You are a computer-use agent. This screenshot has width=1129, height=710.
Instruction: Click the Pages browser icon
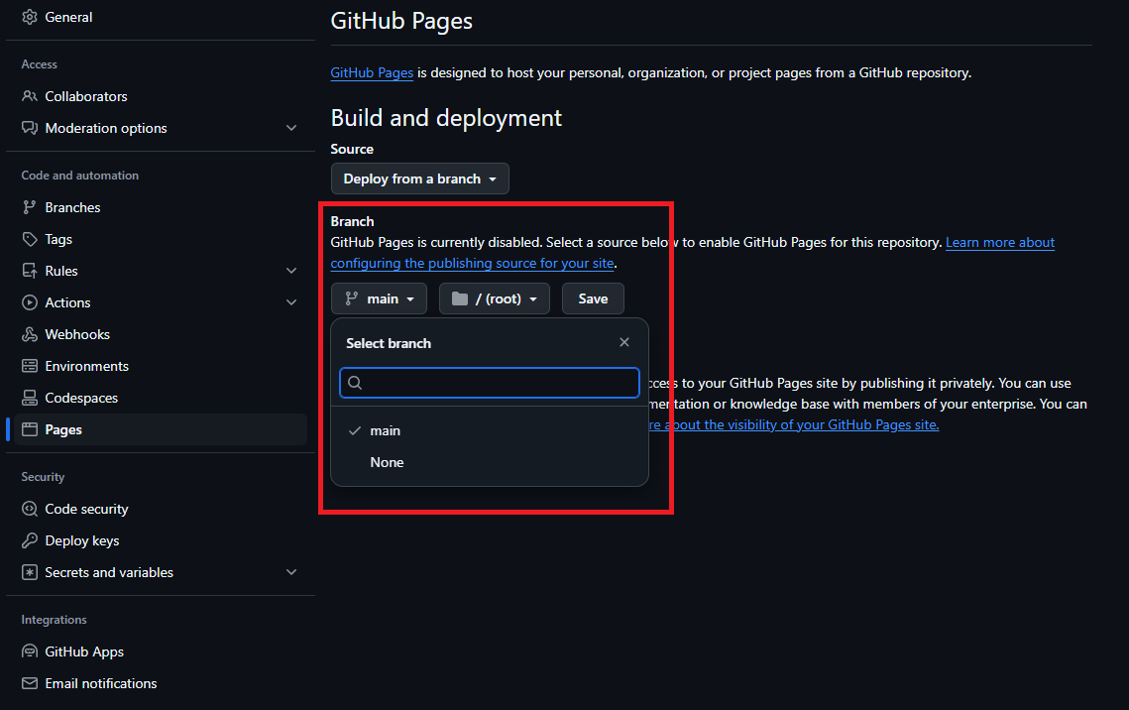tap(30, 429)
